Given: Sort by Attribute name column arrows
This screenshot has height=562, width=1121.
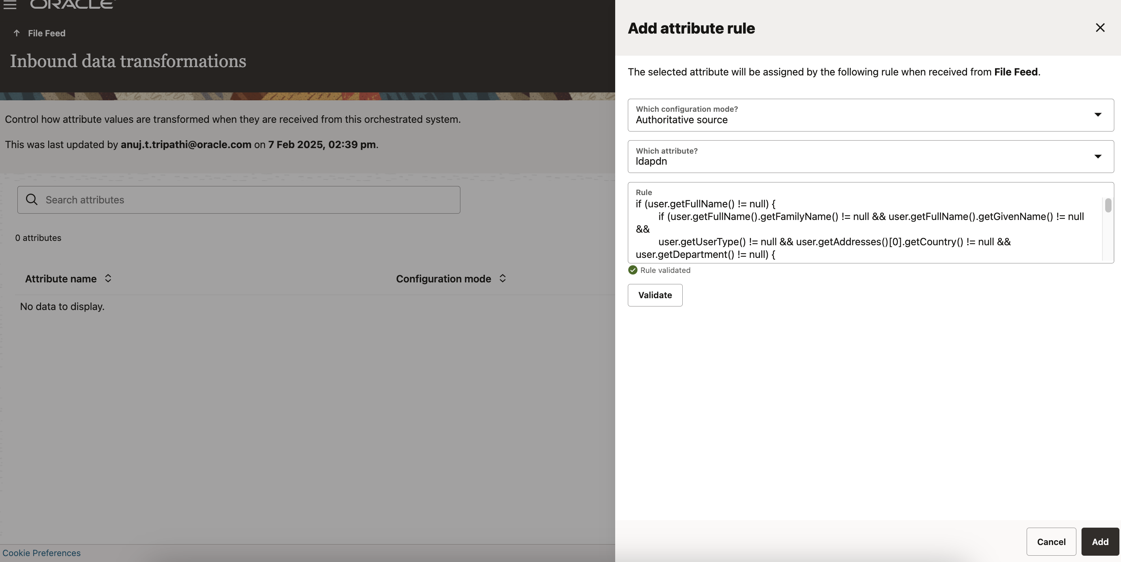Looking at the screenshot, I should click(x=108, y=278).
